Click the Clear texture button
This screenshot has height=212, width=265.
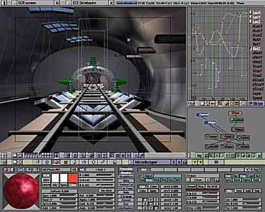[x=198, y=180]
